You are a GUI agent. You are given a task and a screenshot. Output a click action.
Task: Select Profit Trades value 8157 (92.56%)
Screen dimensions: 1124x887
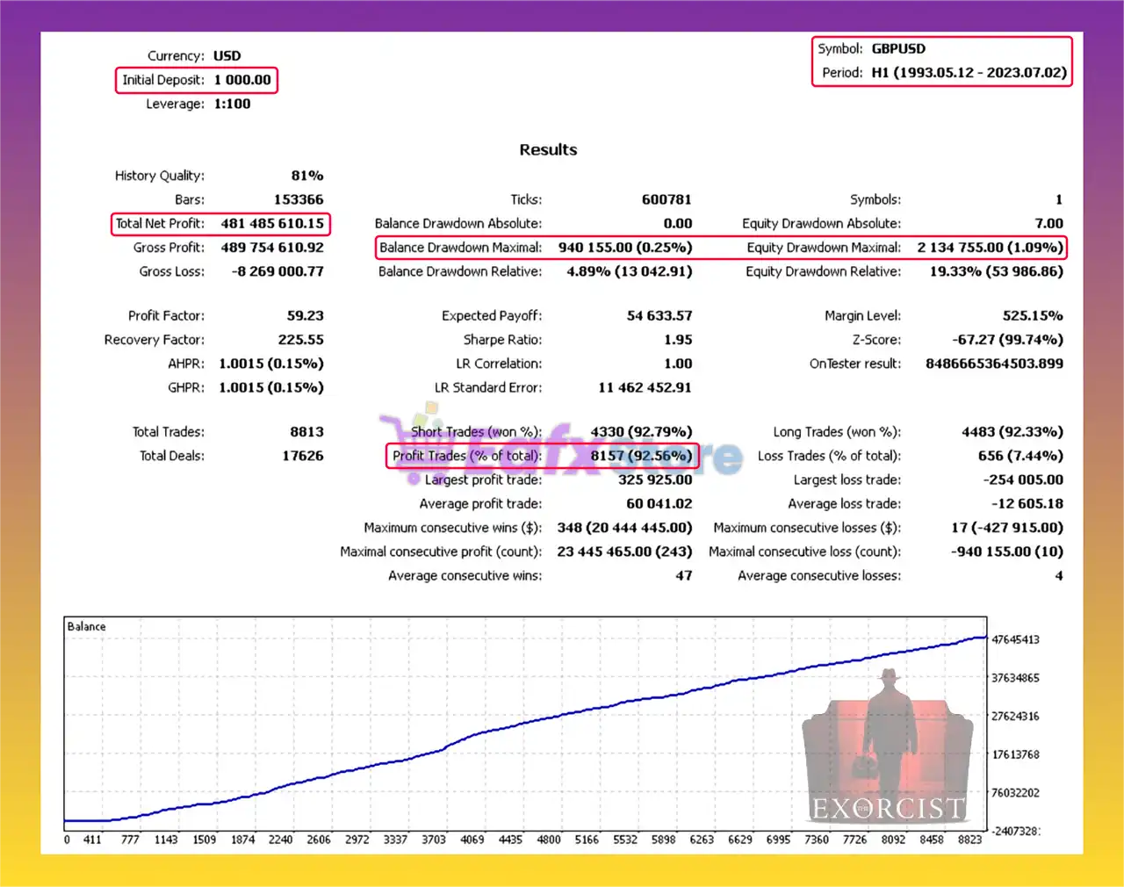[641, 456]
